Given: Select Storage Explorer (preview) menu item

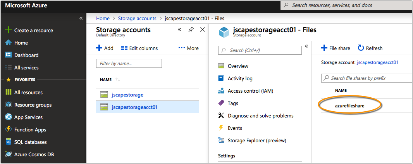Looking at the screenshot, I should click(x=256, y=140).
